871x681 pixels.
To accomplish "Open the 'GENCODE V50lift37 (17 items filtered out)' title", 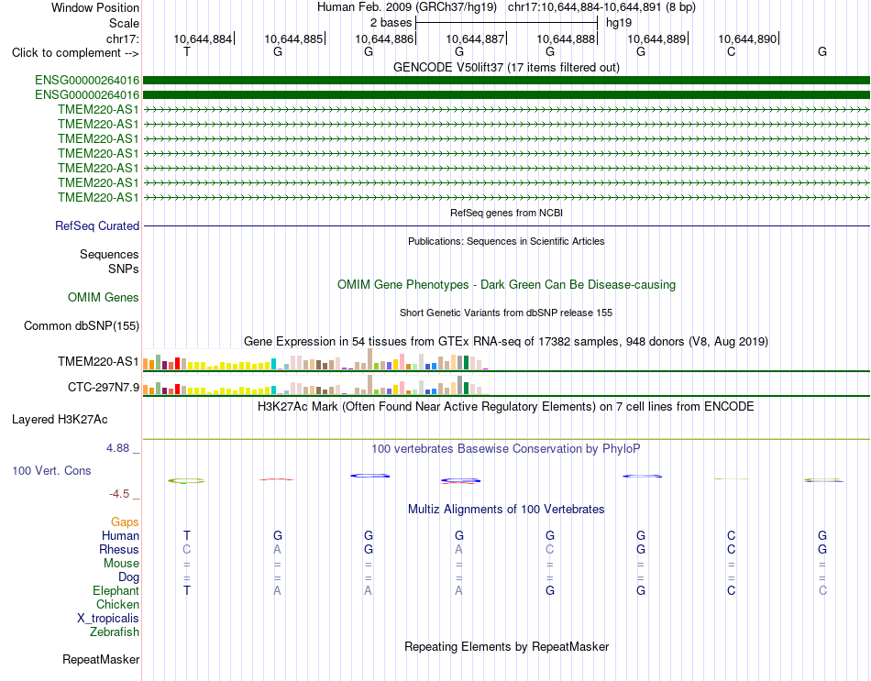I will [506, 67].
